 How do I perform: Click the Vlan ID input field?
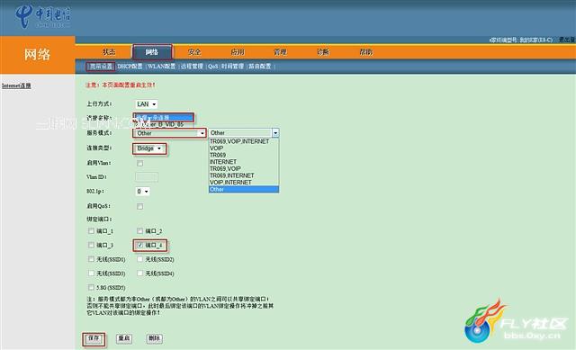(147, 177)
